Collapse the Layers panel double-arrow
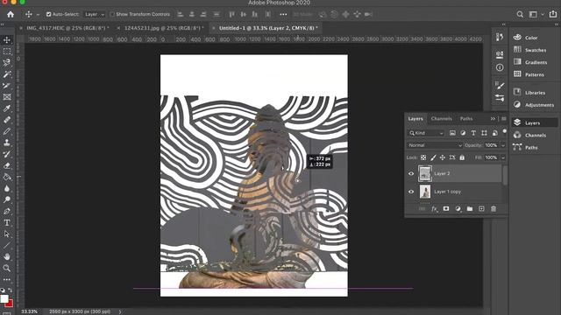 [x=493, y=119]
